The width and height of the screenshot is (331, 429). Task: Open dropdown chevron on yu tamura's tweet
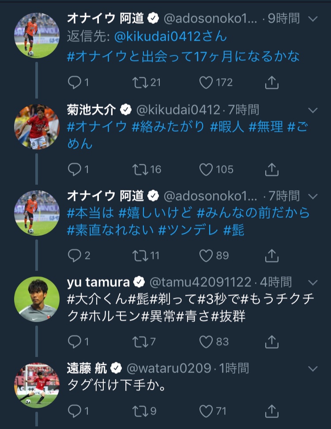coord(312,282)
